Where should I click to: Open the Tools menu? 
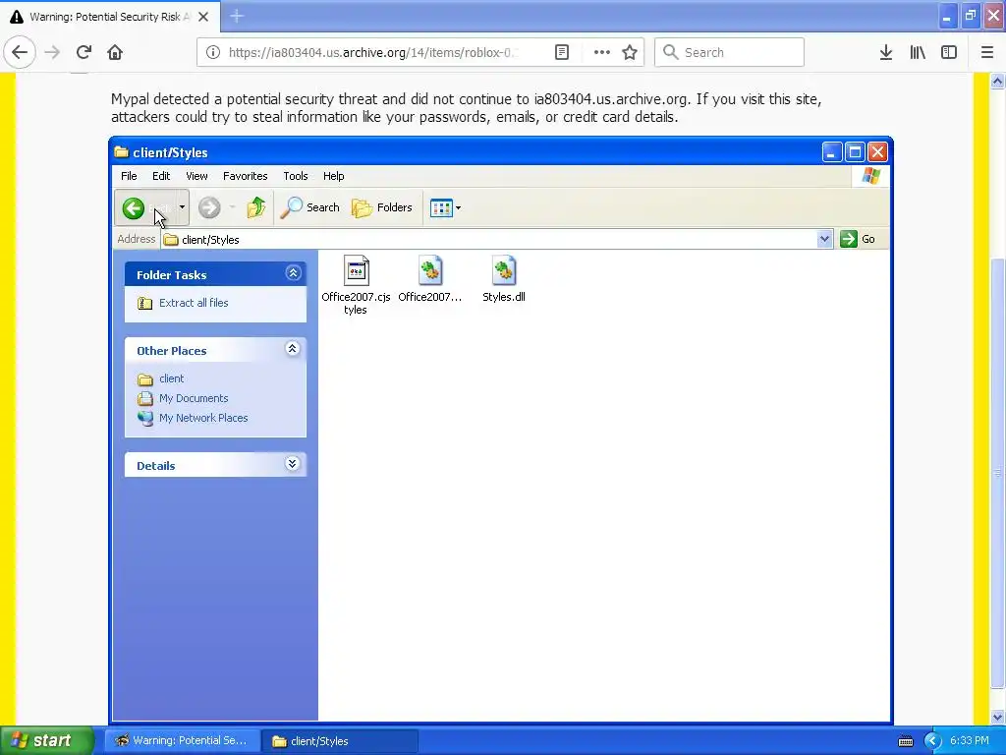pyautogui.click(x=296, y=176)
